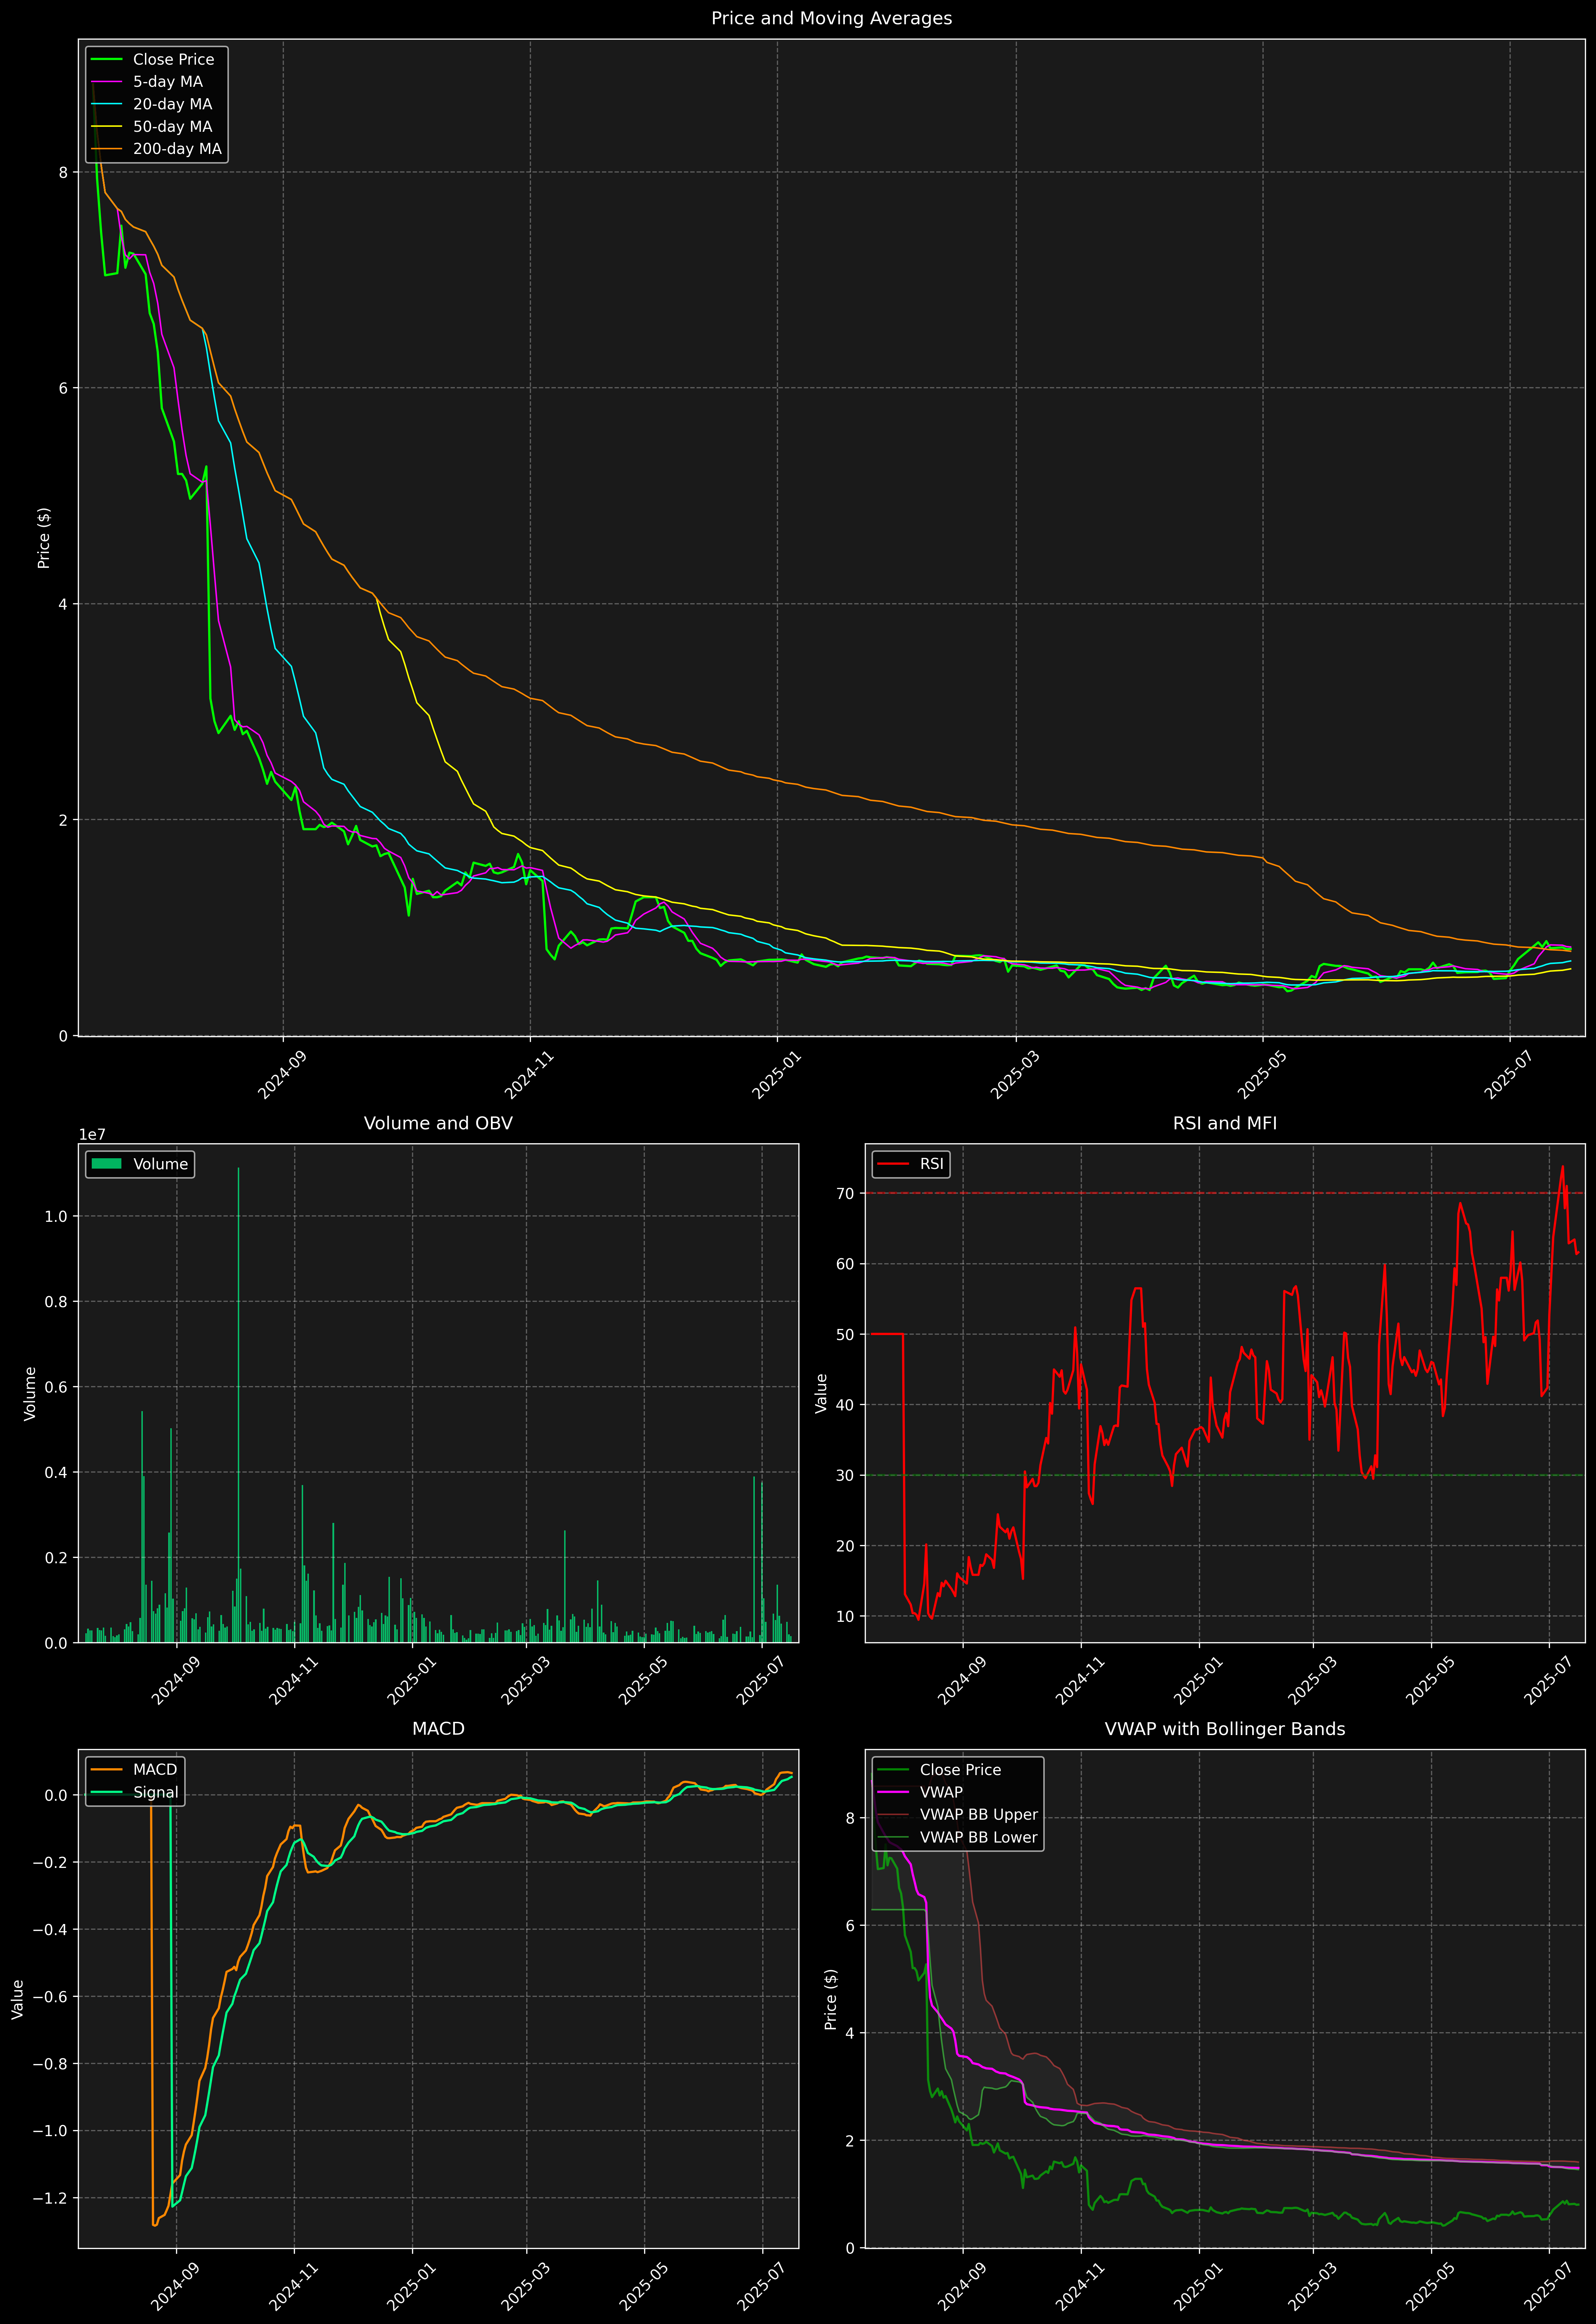Click the '1e7' exponent above the Volume chart
Screen dimensions: 1596x2324
pos(92,1135)
